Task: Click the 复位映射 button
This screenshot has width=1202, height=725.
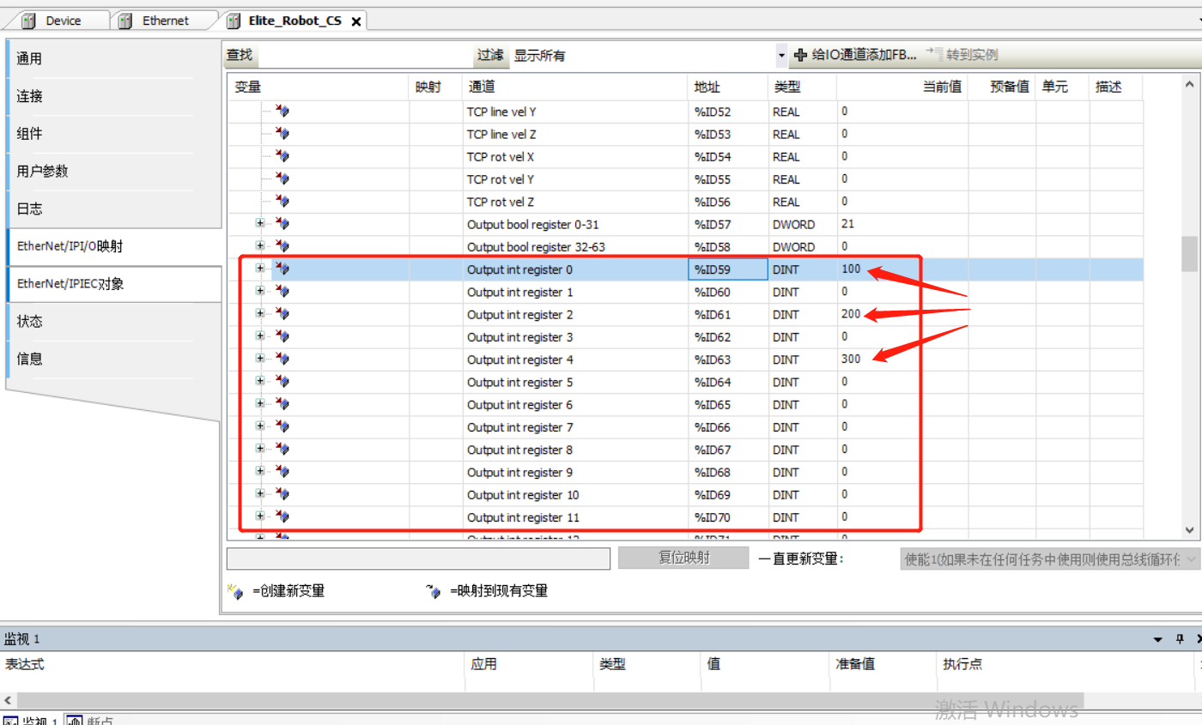Action: pos(683,558)
